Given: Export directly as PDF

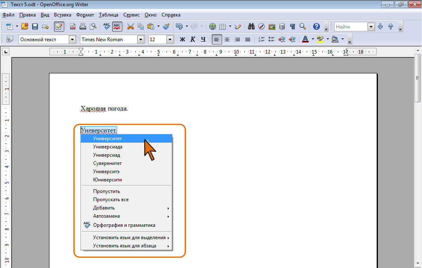Looking at the screenshot, I should click(73, 26).
